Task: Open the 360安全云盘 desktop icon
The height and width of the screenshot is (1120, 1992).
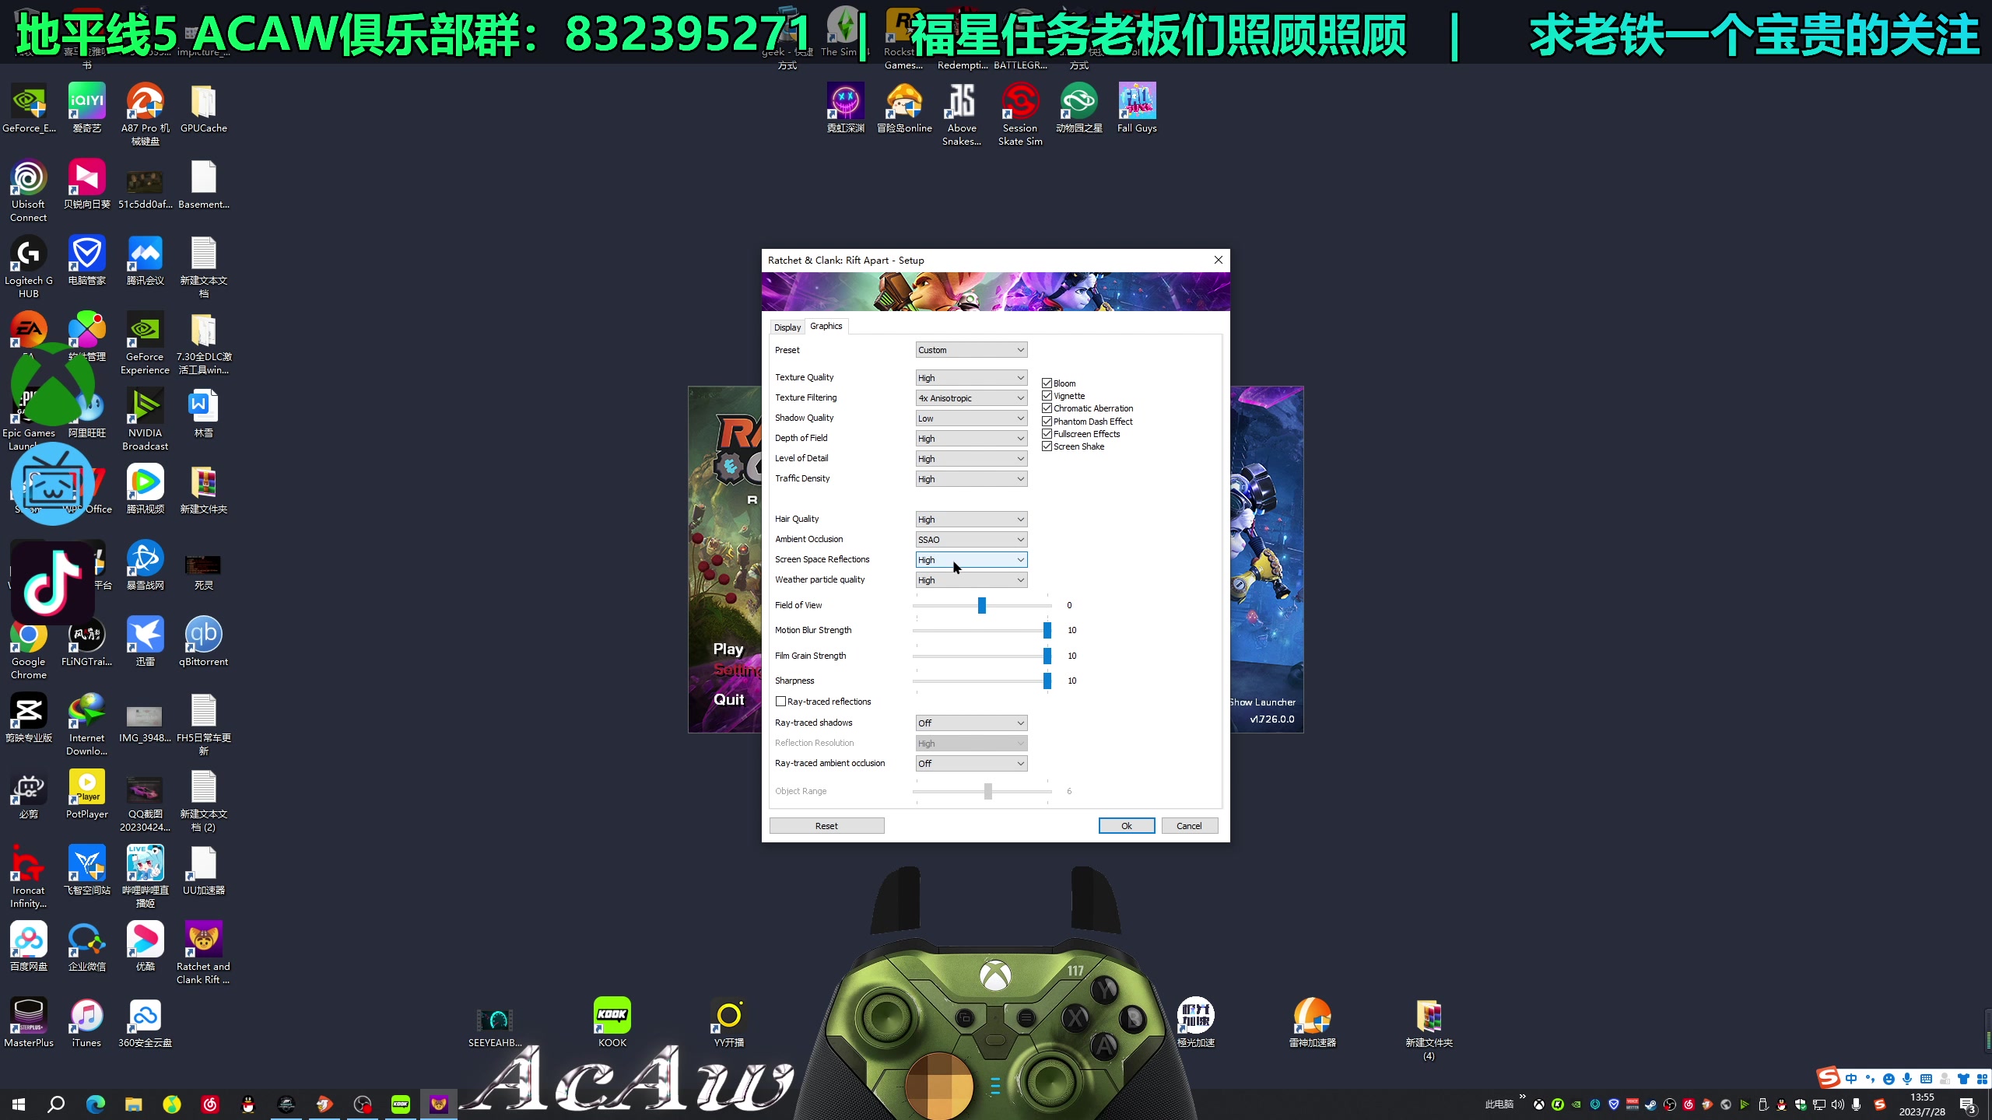Action: [x=145, y=1023]
